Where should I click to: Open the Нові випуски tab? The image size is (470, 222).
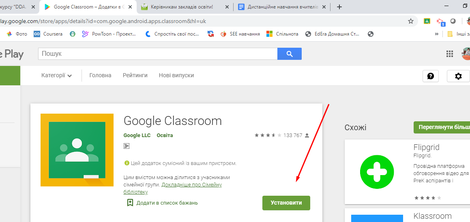click(176, 75)
